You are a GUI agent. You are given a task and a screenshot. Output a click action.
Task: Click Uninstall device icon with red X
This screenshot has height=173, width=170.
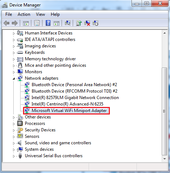pos(87,23)
